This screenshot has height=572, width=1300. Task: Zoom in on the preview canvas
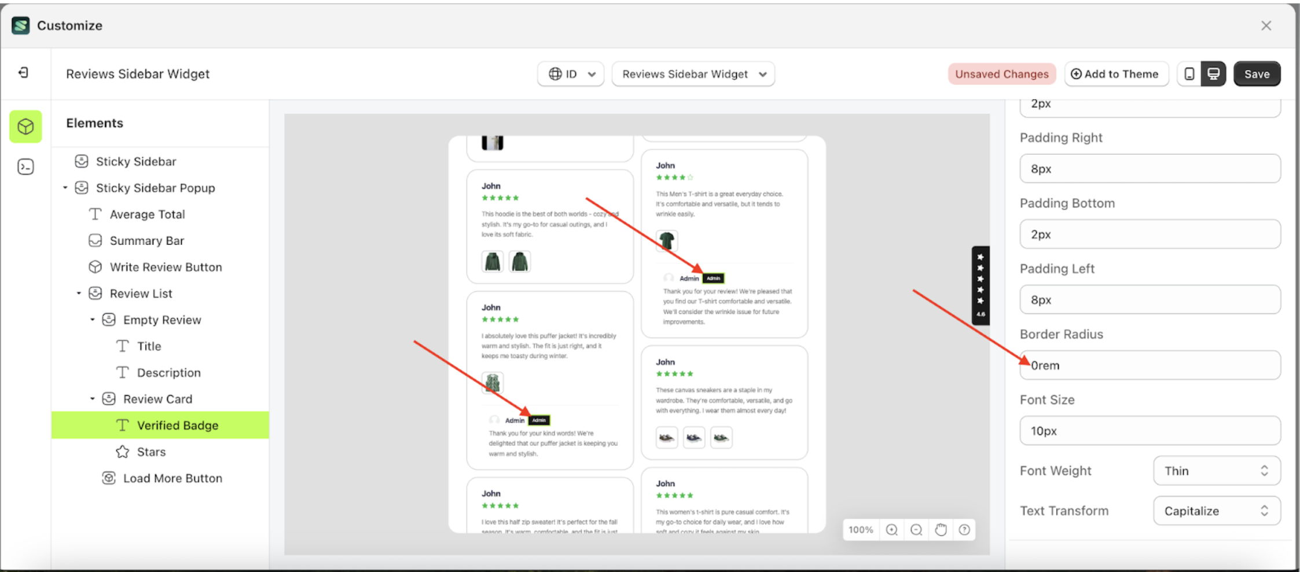point(892,530)
